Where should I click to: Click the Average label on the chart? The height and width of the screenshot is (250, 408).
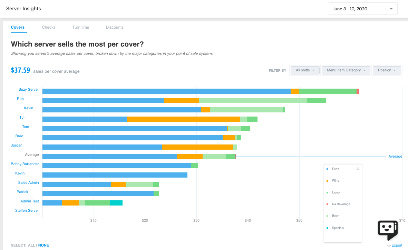pyautogui.click(x=395, y=156)
